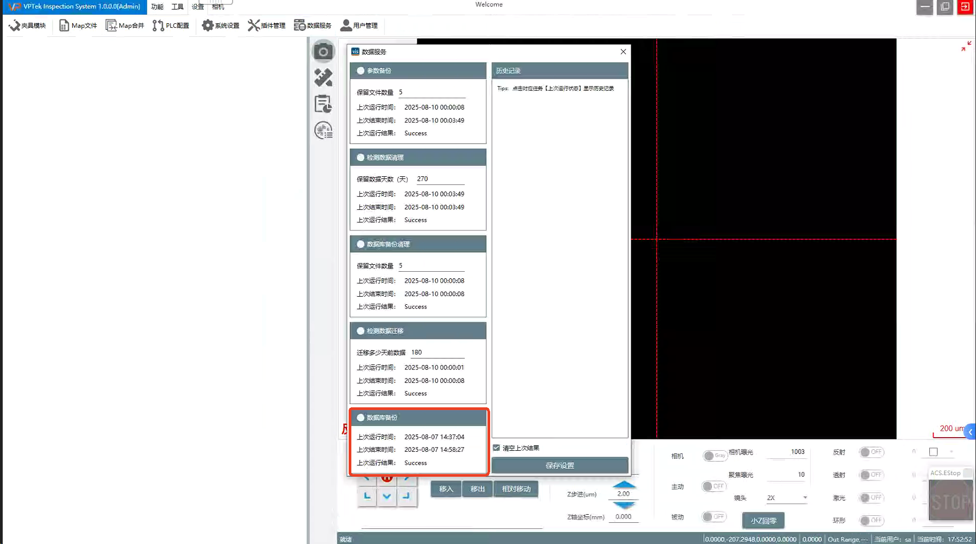Click the 保存设置 button

click(x=560, y=465)
